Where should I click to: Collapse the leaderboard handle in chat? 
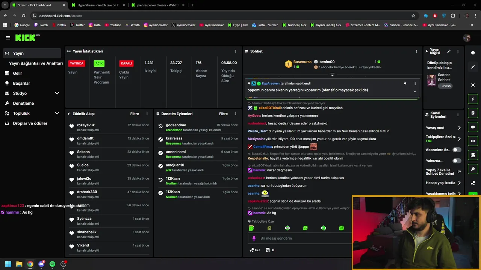pyautogui.click(x=332, y=74)
